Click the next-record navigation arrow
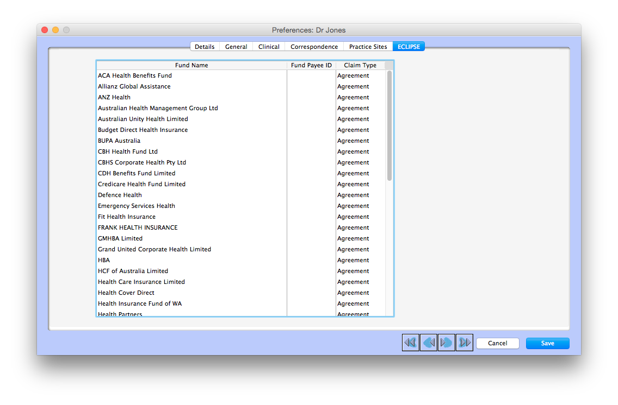The image size is (618, 405). point(446,342)
